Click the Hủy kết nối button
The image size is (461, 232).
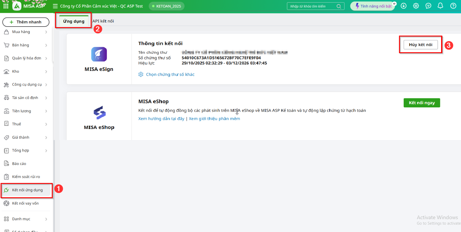[x=420, y=45]
